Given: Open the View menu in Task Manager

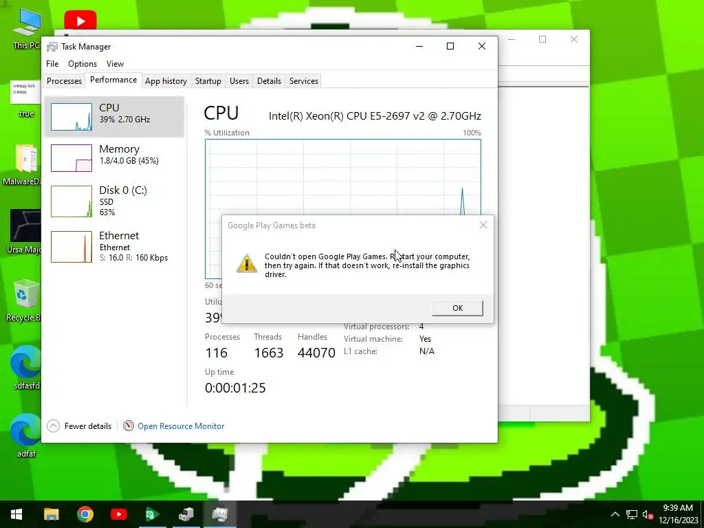Looking at the screenshot, I should pyautogui.click(x=115, y=64).
